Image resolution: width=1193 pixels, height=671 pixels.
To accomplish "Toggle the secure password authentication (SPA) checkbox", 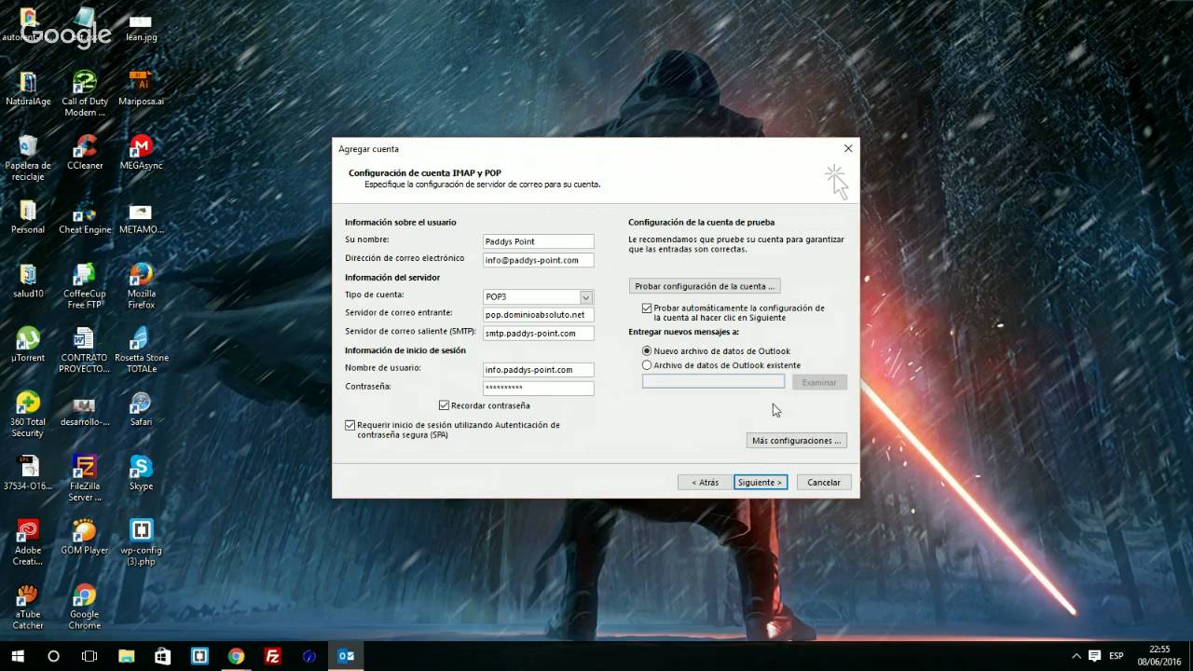I will point(350,425).
